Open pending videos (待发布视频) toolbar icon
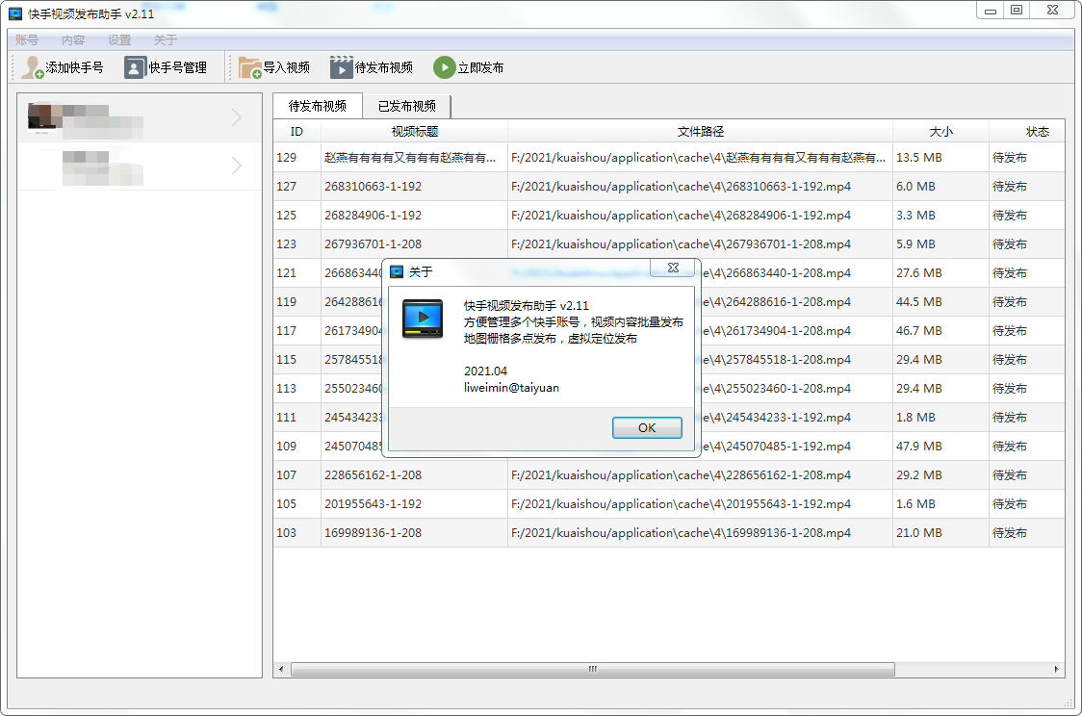 pyautogui.click(x=341, y=67)
